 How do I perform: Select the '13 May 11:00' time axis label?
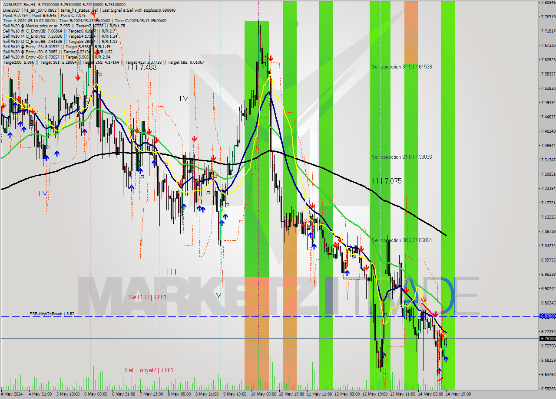click(402, 394)
